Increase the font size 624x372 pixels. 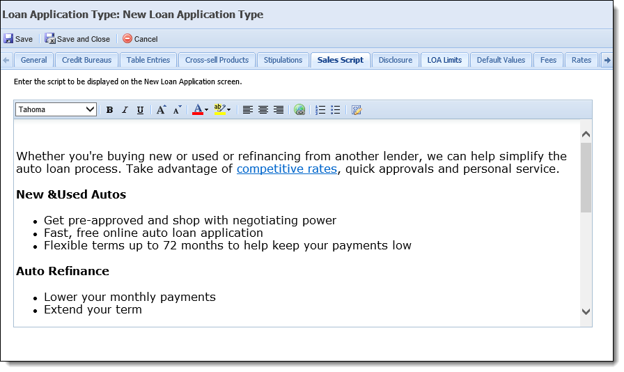tap(161, 110)
